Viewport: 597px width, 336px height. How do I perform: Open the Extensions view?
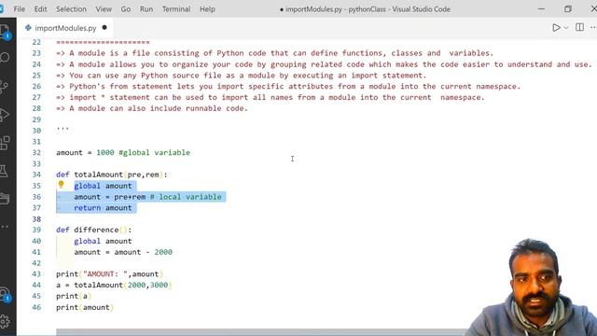tap(5, 143)
